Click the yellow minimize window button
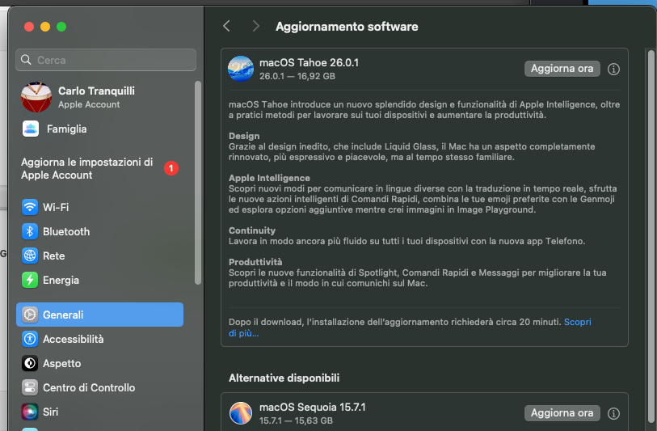 (x=45, y=27)
